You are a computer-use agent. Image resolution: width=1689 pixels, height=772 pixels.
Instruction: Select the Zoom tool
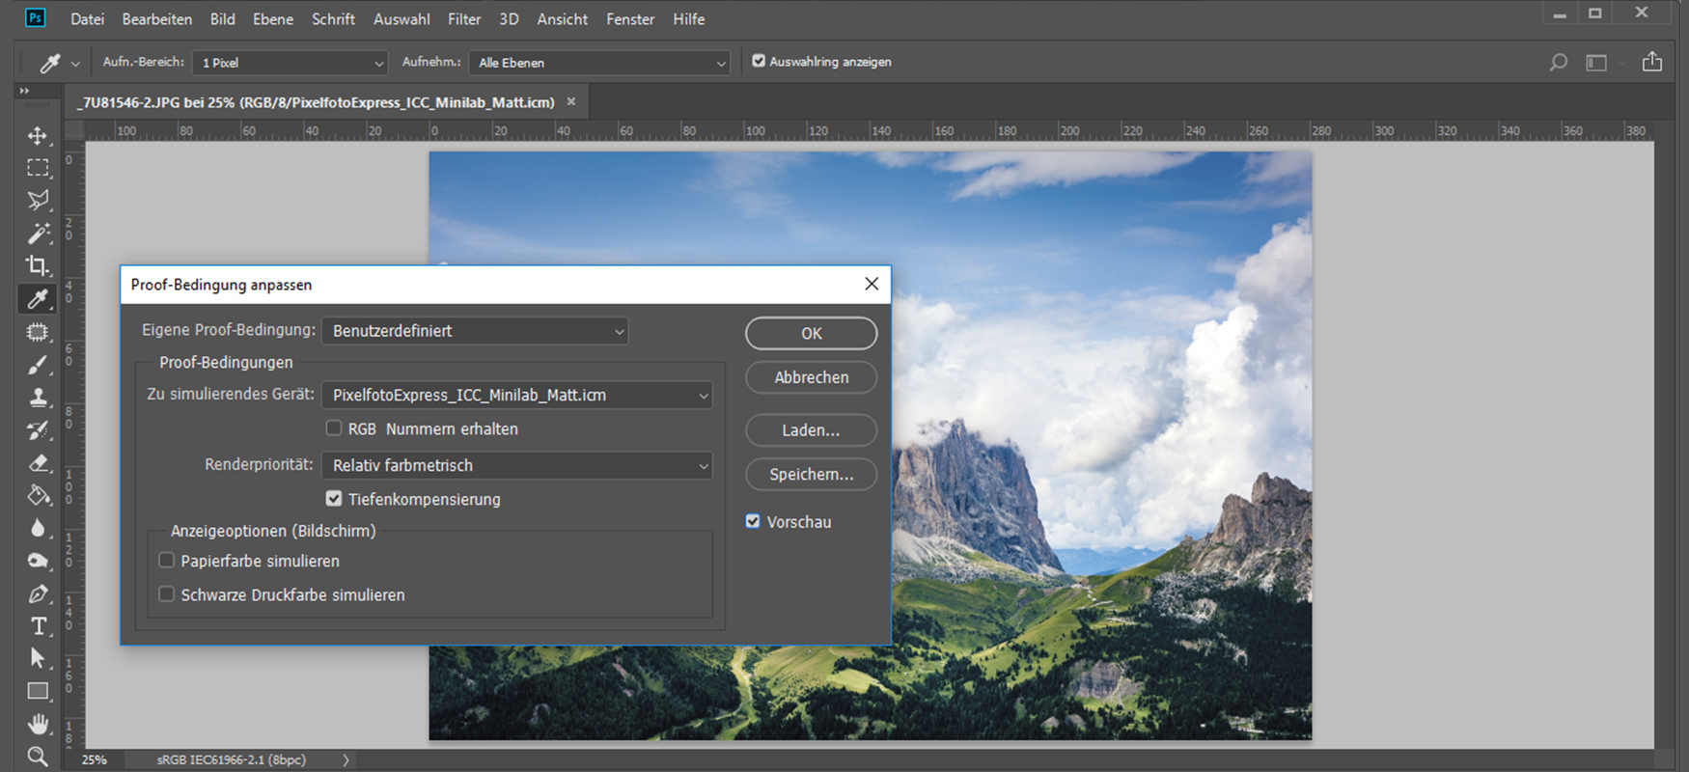(38, 756)
